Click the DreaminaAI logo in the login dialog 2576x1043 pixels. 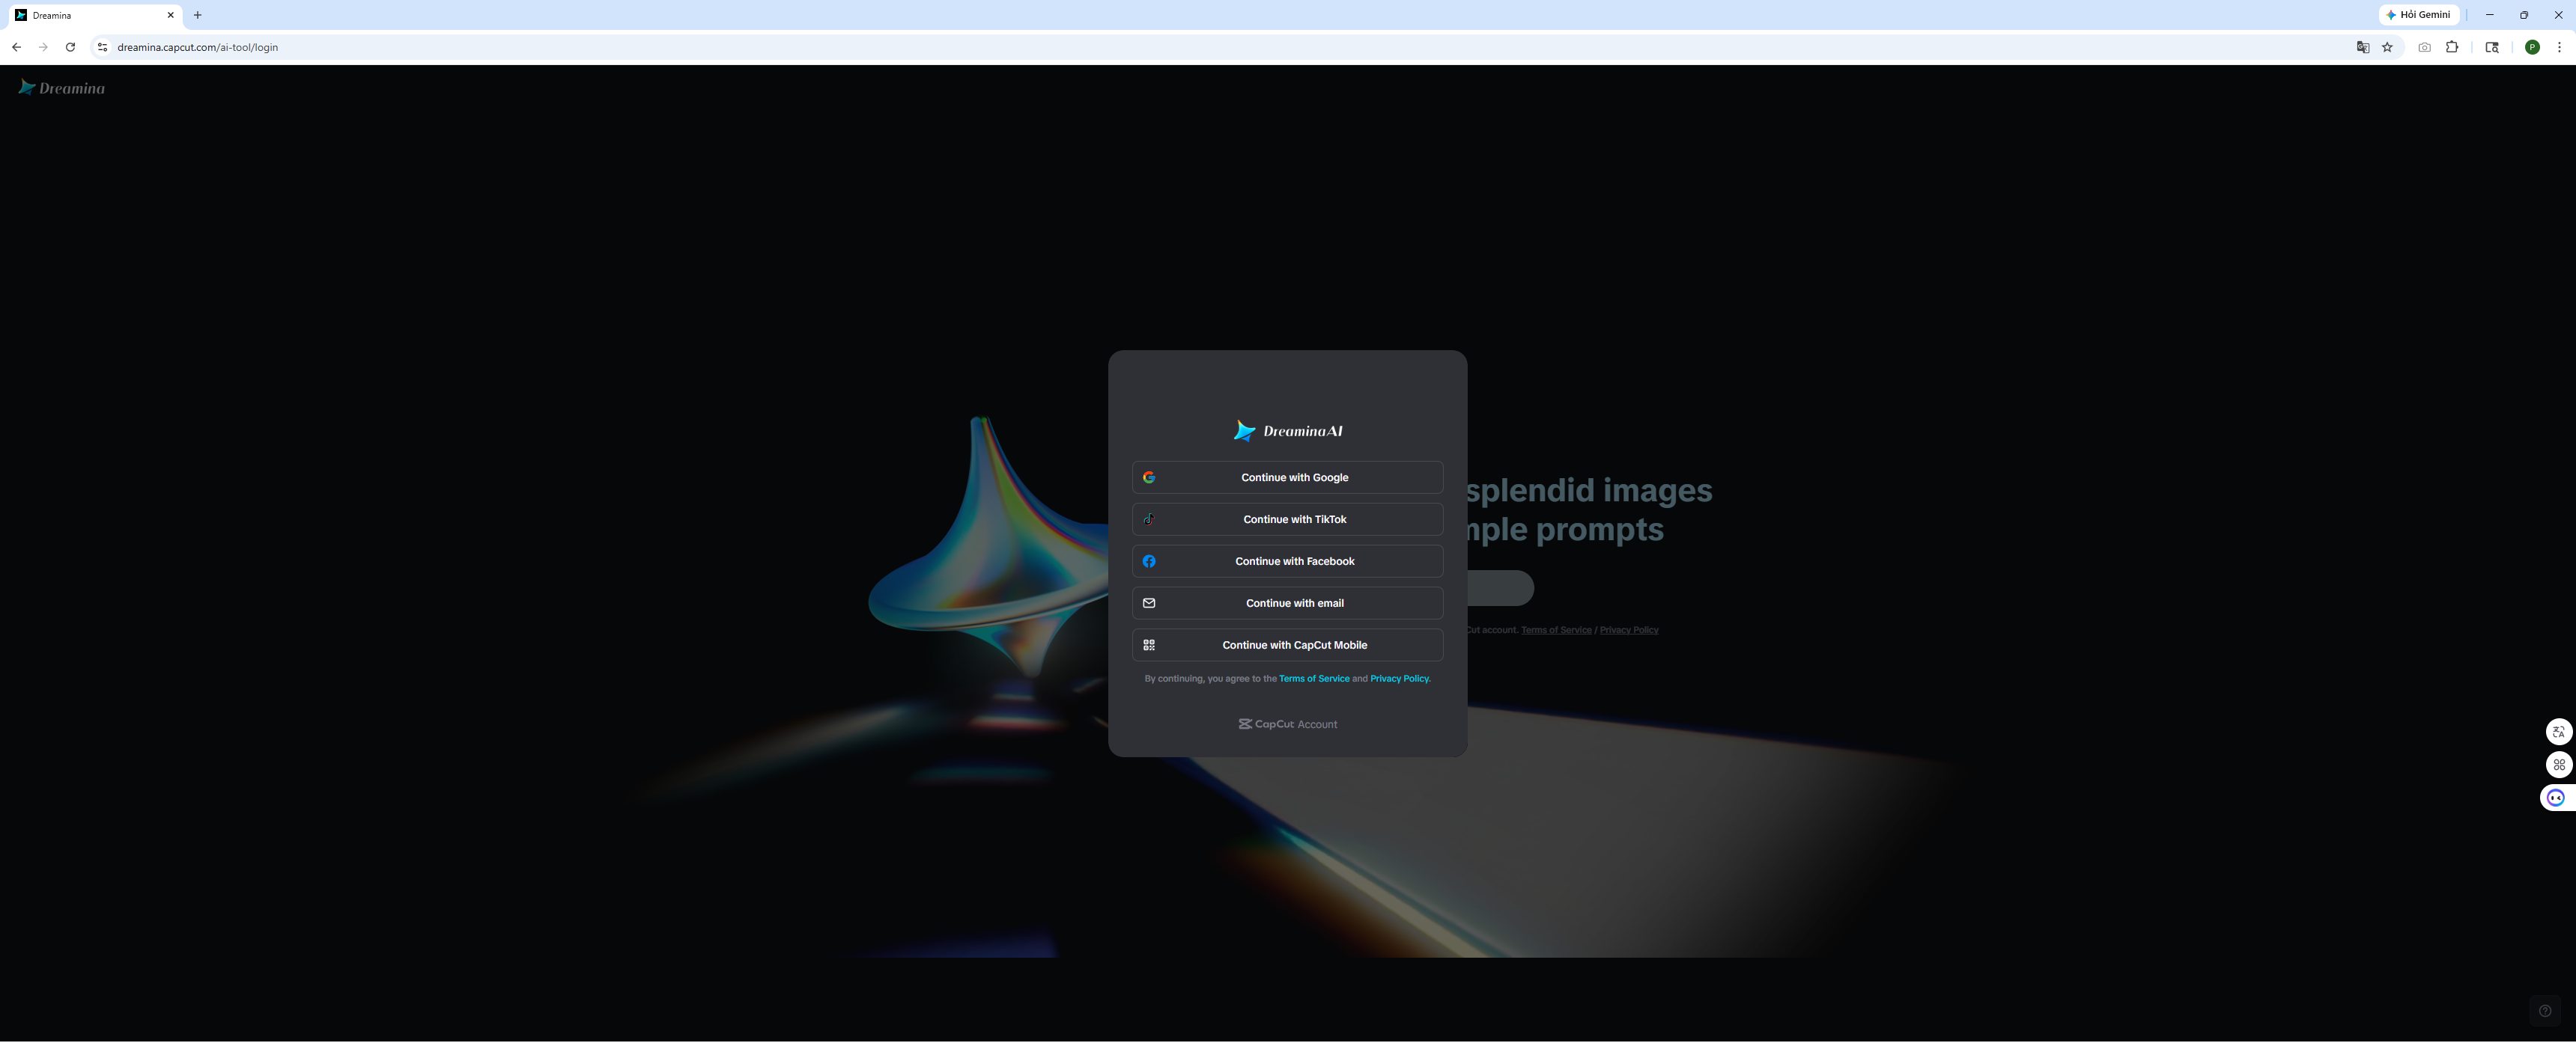1288,430
